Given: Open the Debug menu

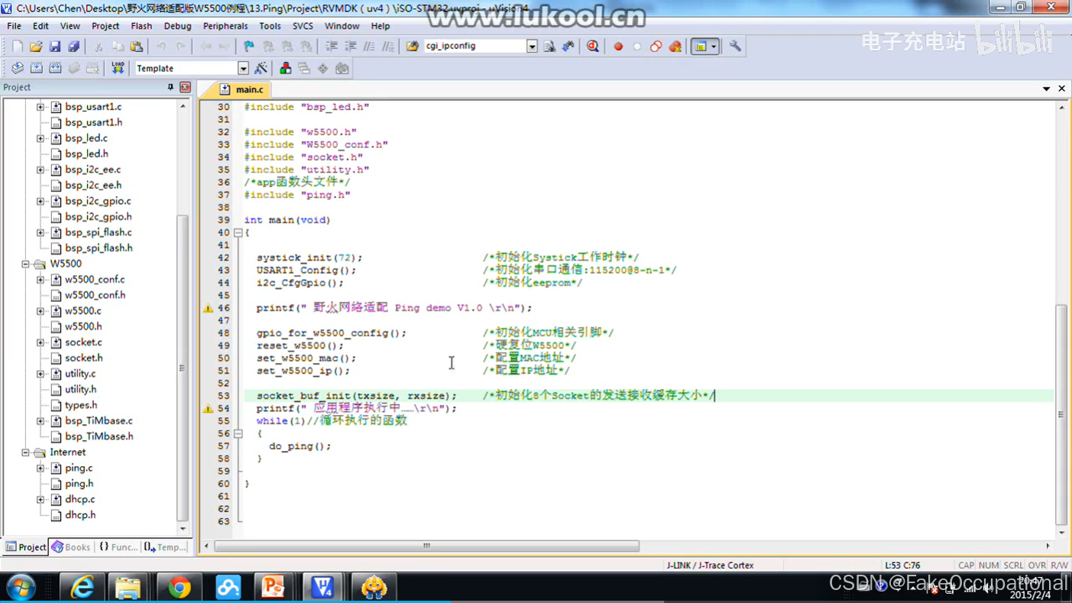Looking at the screenshot, I should [177, 26].
